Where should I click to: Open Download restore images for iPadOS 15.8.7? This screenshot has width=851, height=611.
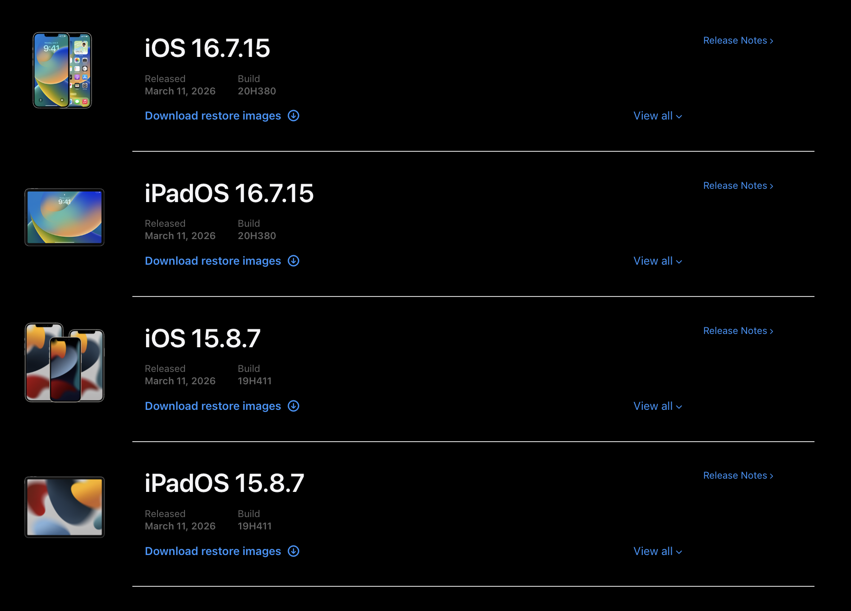[213, 551]
